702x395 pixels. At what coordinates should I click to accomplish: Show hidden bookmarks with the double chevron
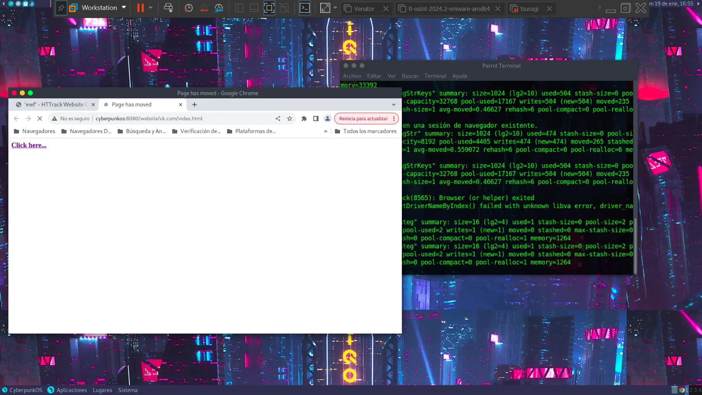(x=326, y=131)
